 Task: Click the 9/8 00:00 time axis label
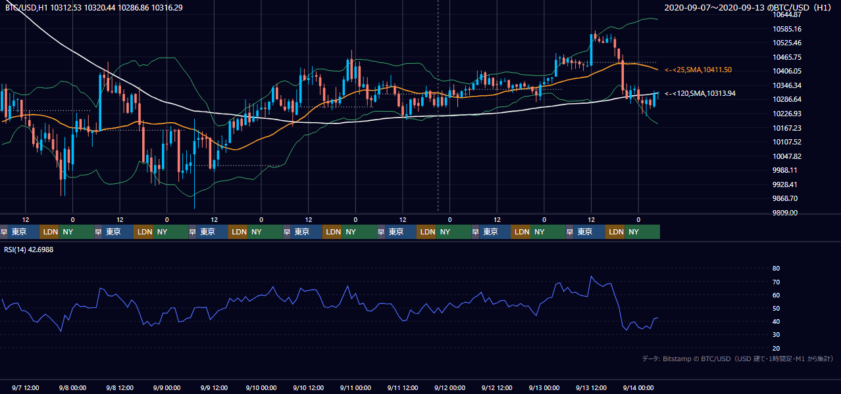pyautogui.click(x=74, y=387)
